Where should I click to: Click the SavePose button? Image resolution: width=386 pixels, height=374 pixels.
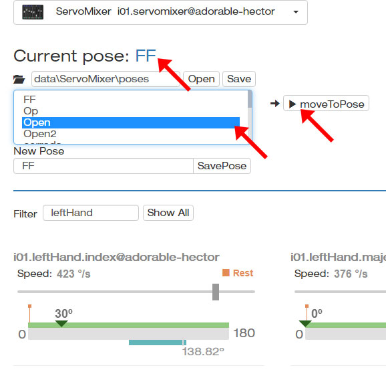(222, 166)
